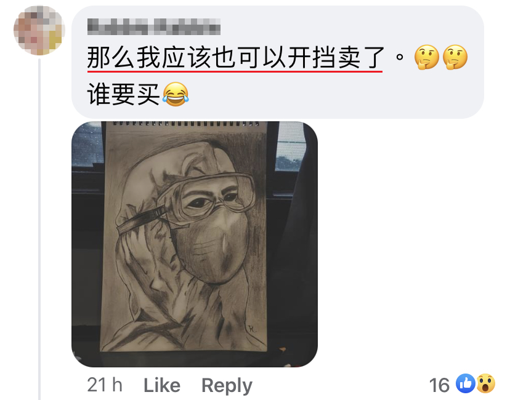
Task: Click the spiral binding atop sketchbook
Action: pos(186,124)
